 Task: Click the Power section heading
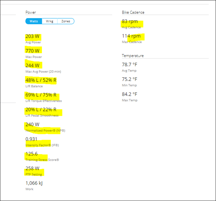31,12
